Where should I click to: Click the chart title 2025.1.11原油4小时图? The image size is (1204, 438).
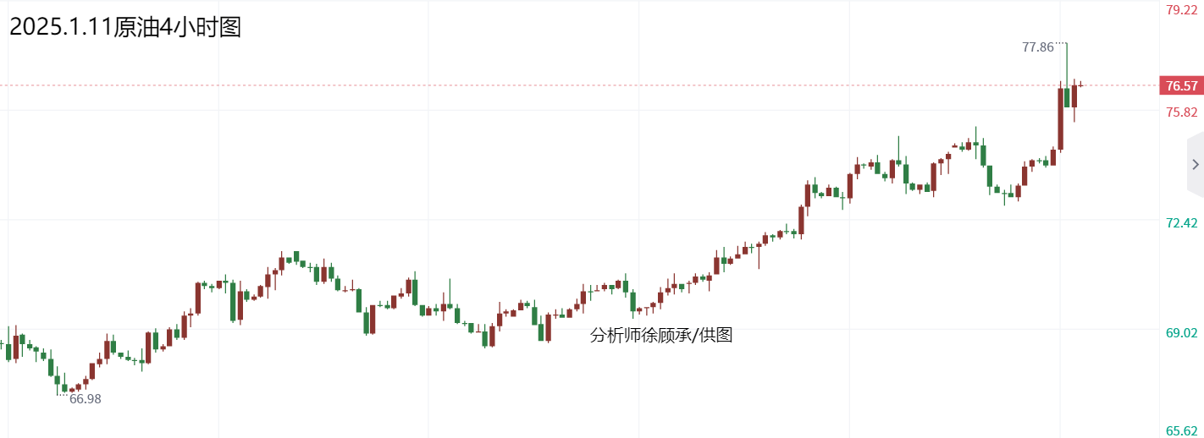125,27
